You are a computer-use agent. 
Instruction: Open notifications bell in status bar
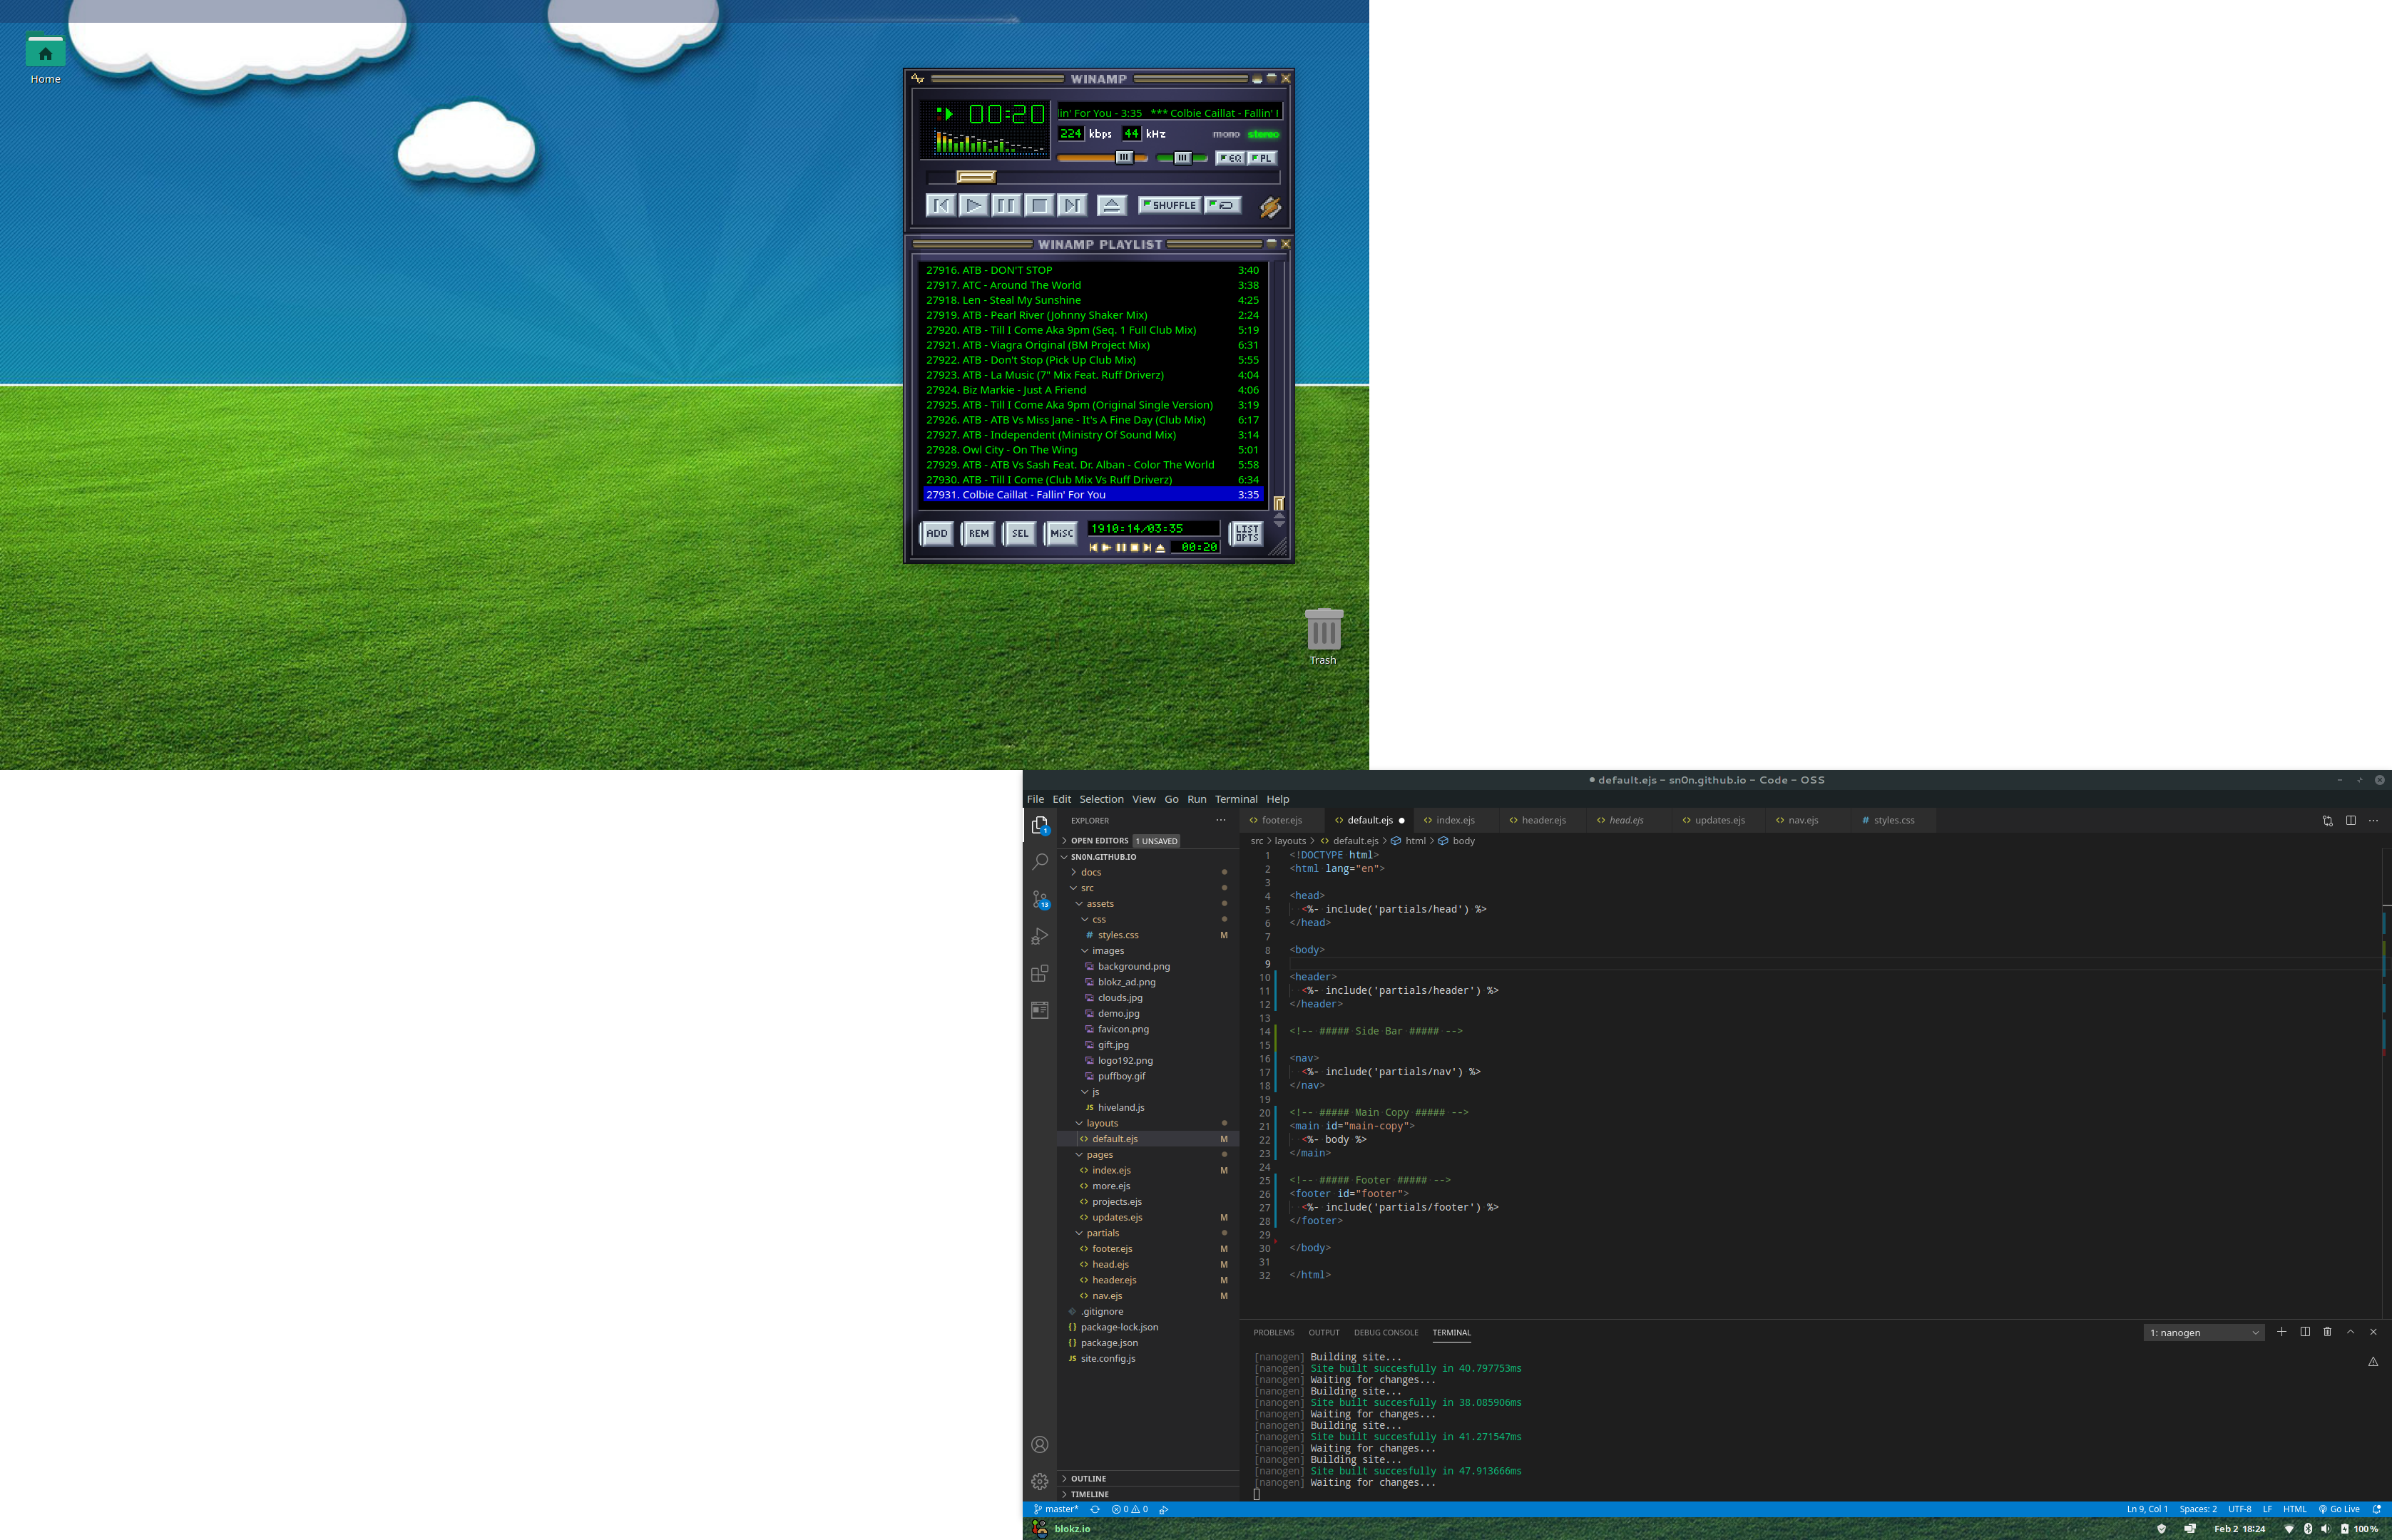point(2377,1509)
